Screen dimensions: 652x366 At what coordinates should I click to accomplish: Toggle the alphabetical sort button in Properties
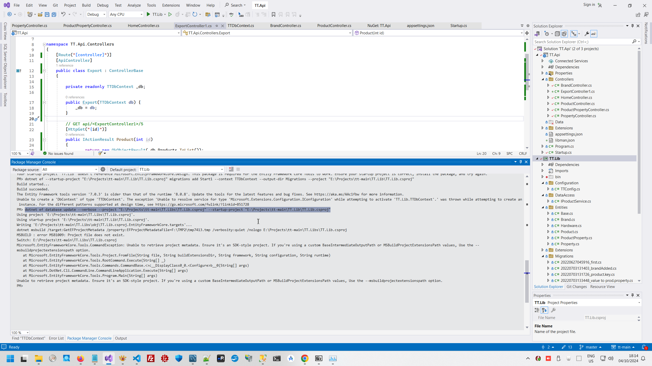[x=544, y=310]
